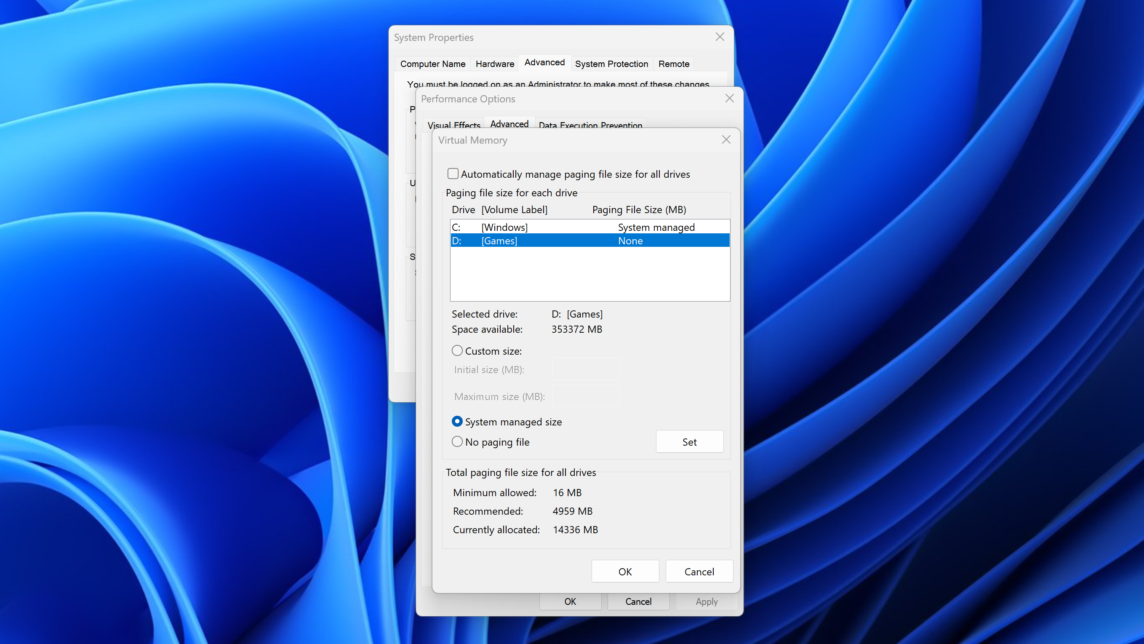The width and height of the screenshot is (1144, 644).
Task: Switch to the Advanced tab in Performance Options
Action: point(509,124)
